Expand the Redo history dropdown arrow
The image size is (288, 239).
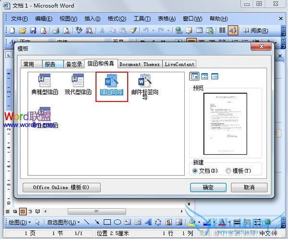(x=168, y=31)
